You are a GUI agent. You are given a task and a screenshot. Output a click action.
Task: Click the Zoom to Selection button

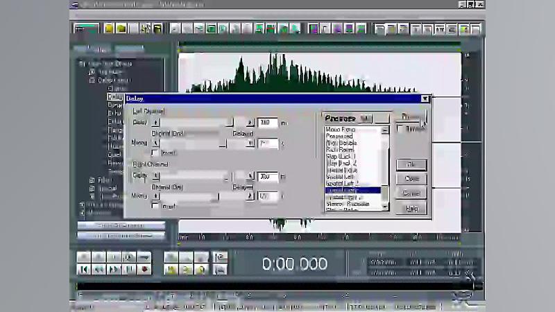coord(171,270)
